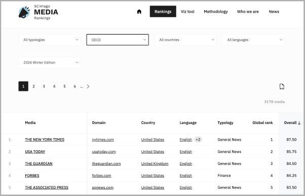This screenshot has width=305, height=196.
Task: Click the Typology column header
Action: pyautogui.click(x=225, y=123)
